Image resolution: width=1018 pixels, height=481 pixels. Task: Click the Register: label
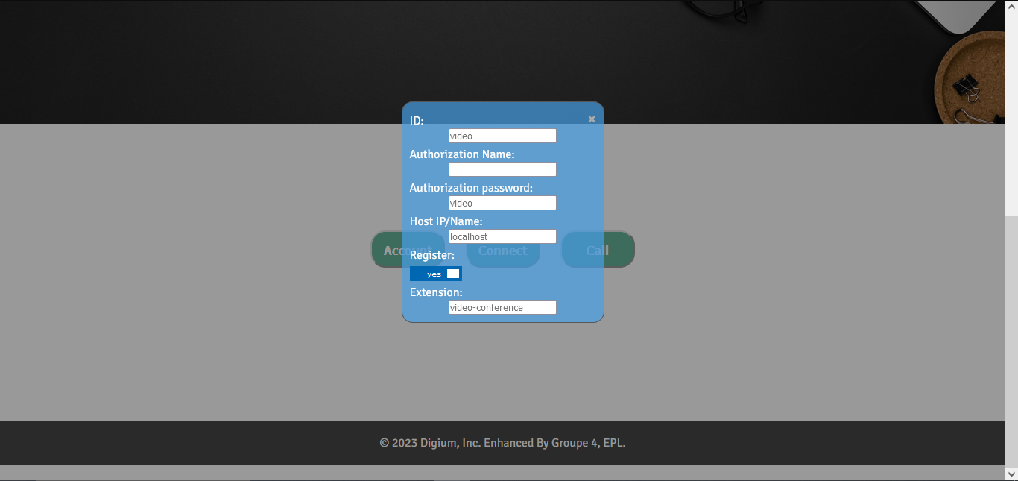(432, 255)
